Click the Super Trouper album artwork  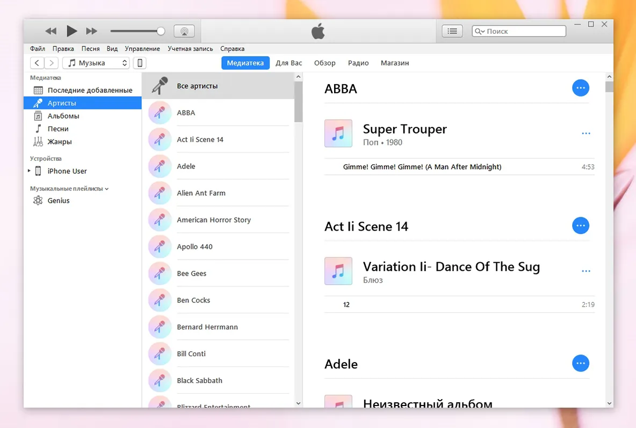338,133
